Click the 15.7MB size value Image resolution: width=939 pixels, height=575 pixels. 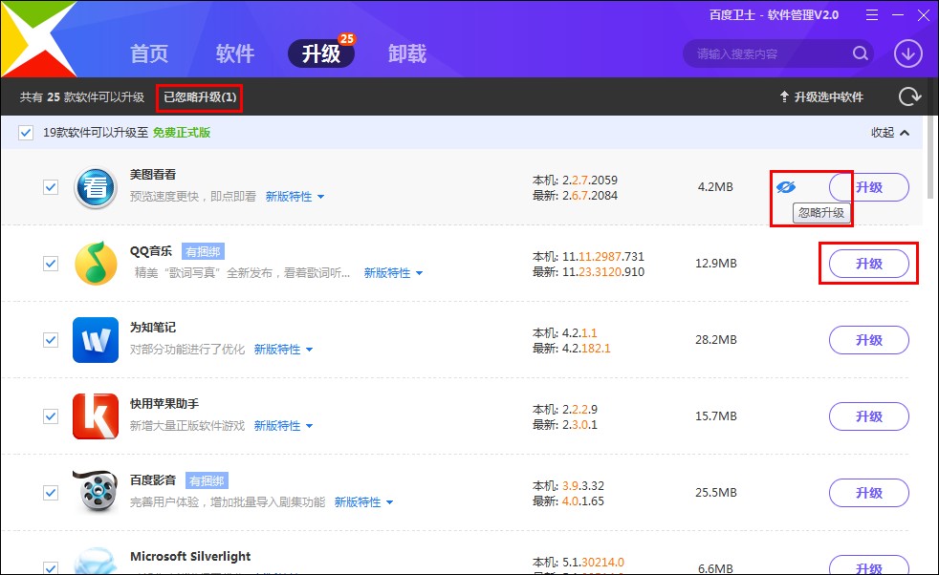[x=715, y=415]
